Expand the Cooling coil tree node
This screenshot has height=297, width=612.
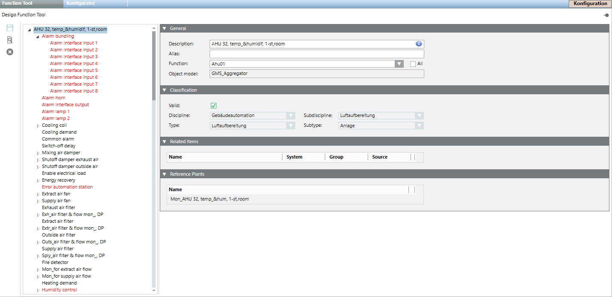coord(38,126)
